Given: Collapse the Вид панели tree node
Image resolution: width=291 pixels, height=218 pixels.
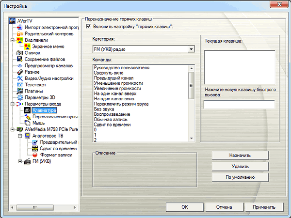Looking at the screenshot, I should point(12,40).
